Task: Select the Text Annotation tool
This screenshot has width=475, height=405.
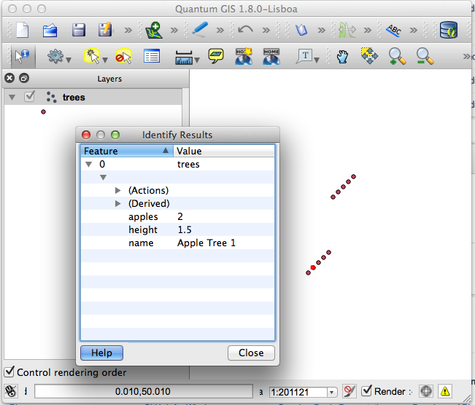Action: coord(304,56)
